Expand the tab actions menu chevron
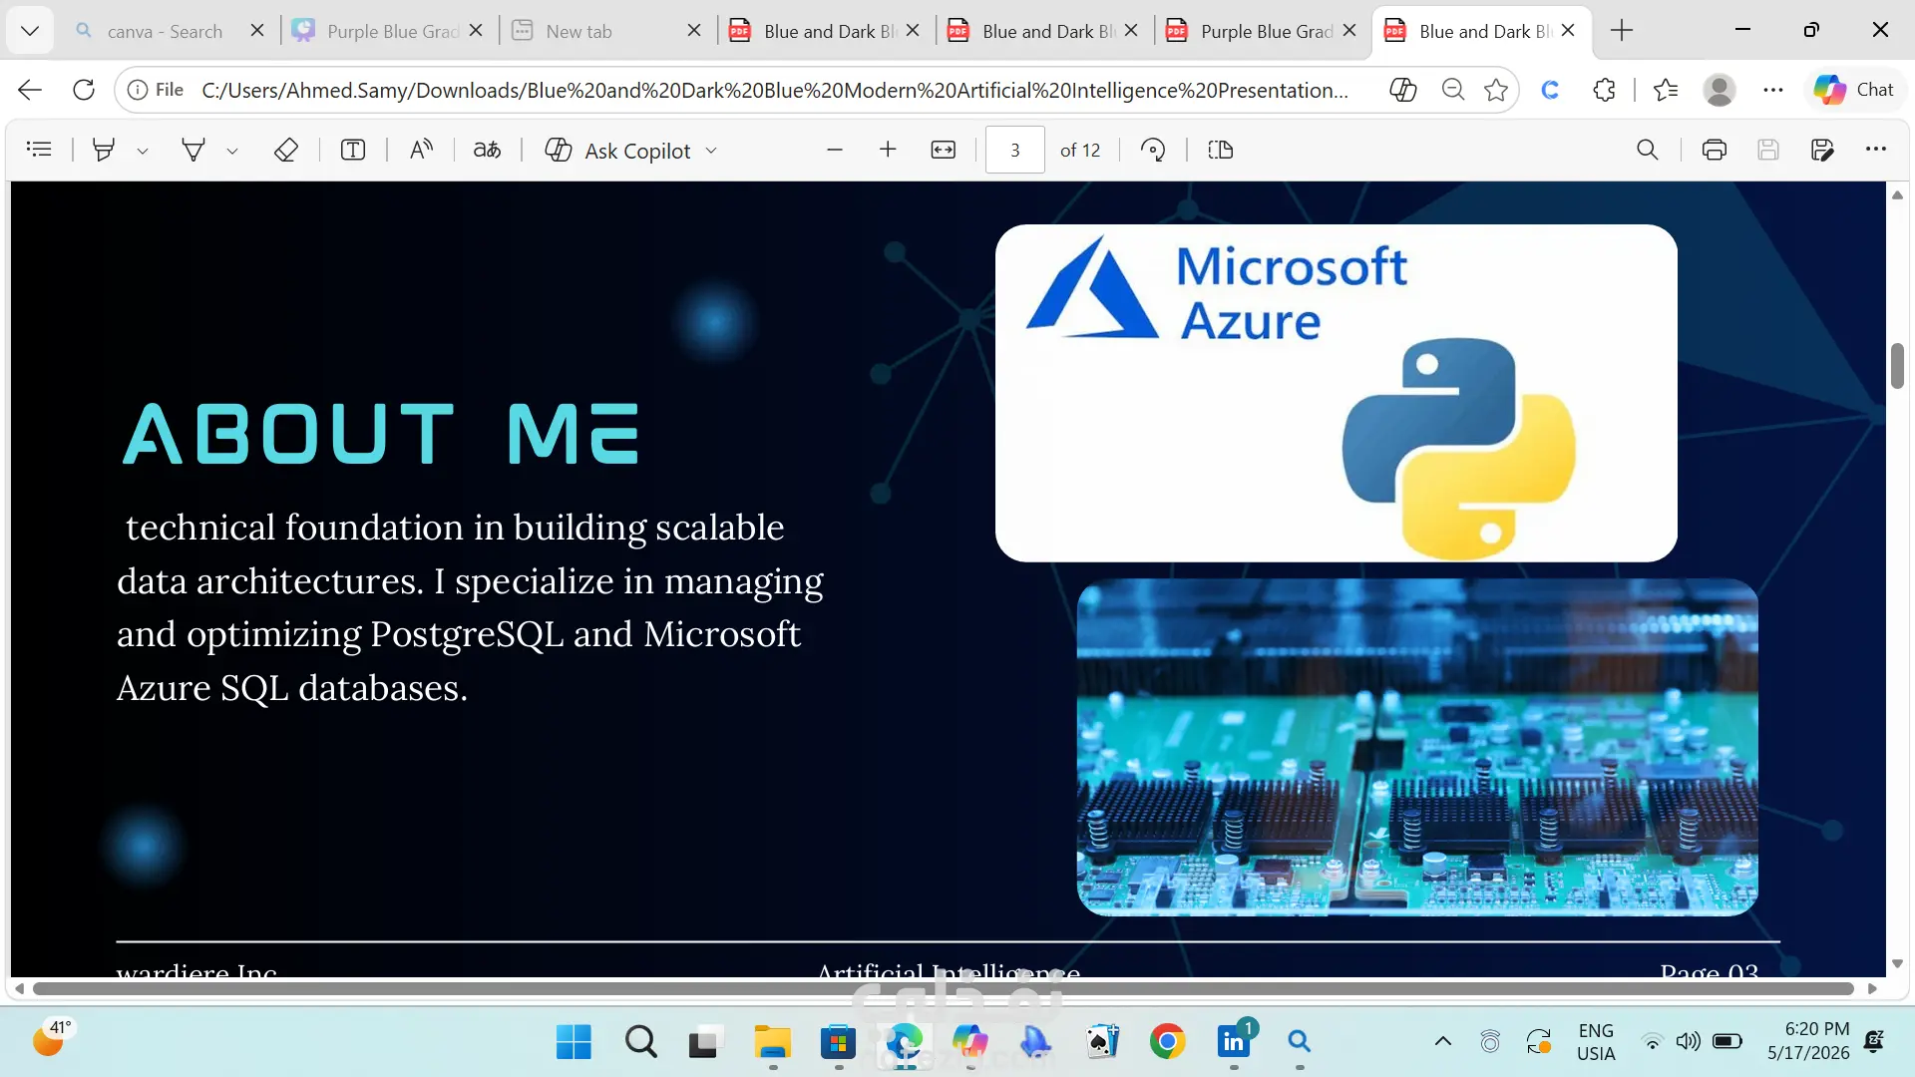The width and height of the screenshot is (1915, 1077). click(30, 31)
